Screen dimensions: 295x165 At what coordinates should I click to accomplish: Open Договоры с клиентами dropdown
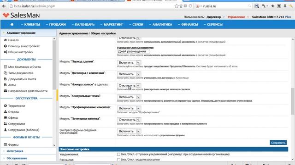click(x=129, y=74)
